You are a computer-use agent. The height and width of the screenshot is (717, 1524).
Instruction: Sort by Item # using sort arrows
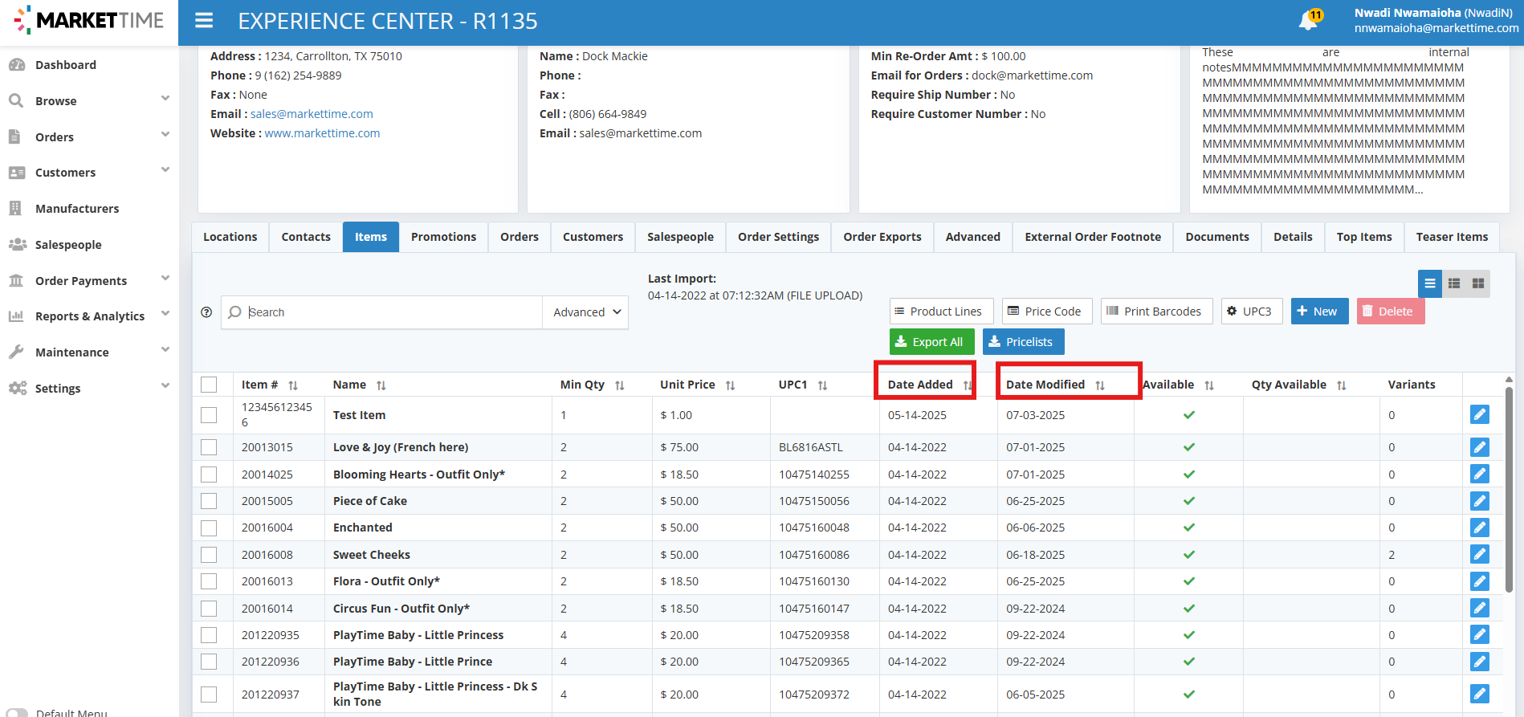pos(293,385)
